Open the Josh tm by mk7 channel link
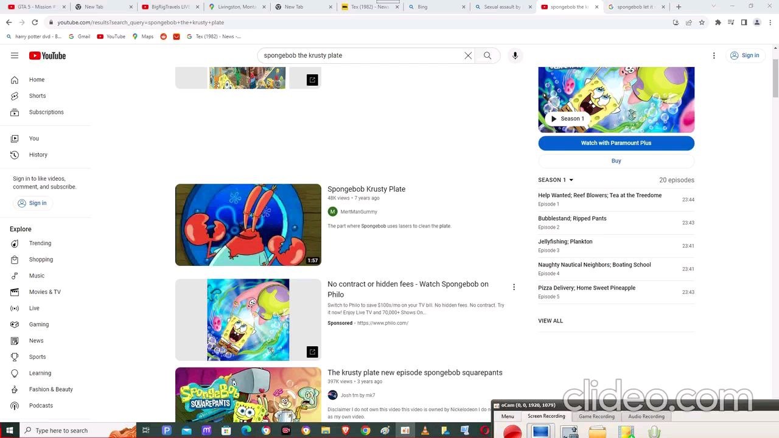 click(x=358, y=395)
